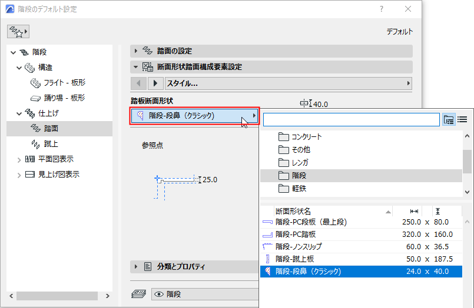Click the folder list scroll up arrow
The width and height of the screenshot is (474, 308).
coord(468,136)
